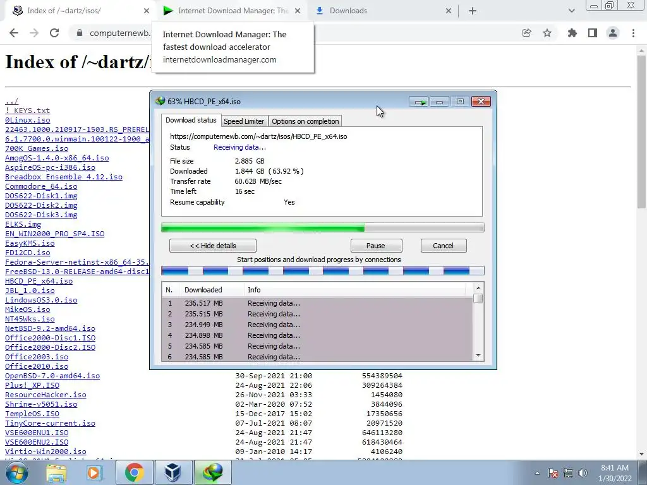Select connection row 234.898 MB
The width and height of the screenshot is (647, 485).
point(317,335)
